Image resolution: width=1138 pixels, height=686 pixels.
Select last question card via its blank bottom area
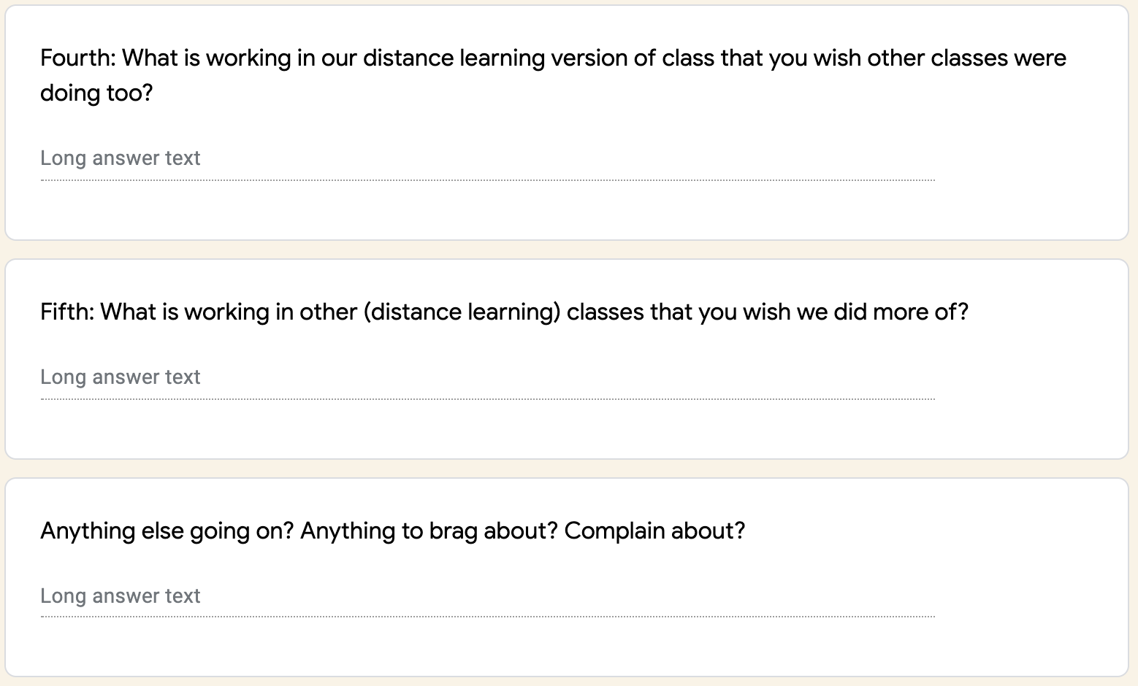pyautogui.click(x=567, y=650)
